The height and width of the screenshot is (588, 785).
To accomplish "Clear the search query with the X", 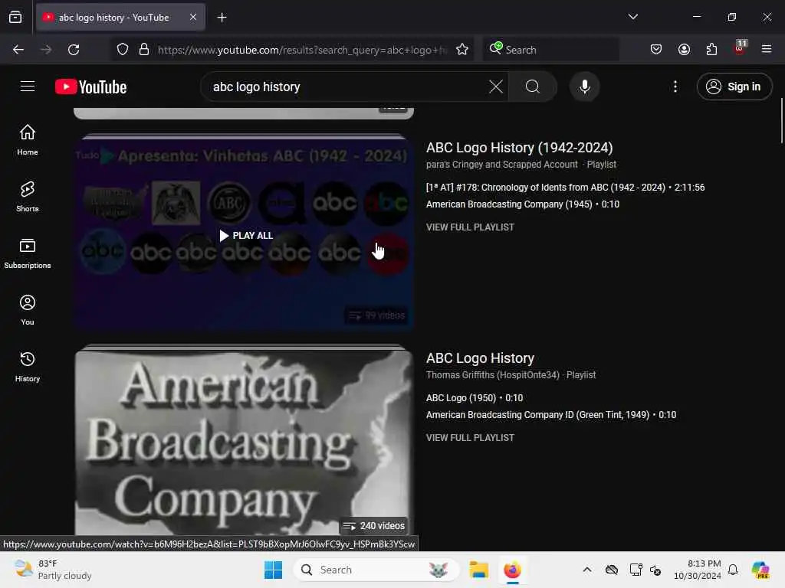I will 496,87.
